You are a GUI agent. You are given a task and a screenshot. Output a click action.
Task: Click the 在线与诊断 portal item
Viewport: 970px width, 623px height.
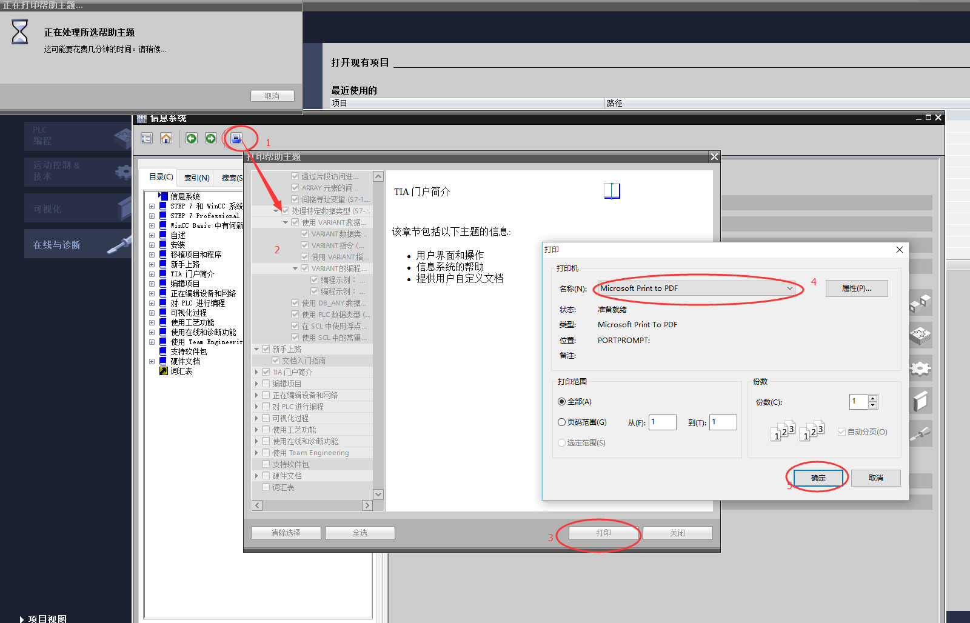click(78, 244)
